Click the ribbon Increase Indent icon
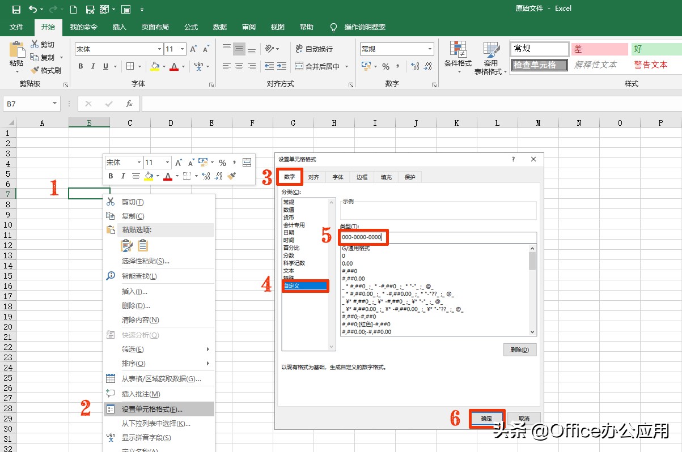Image resolution: width=682 pixels, height=452 pixels. [282, 66]
